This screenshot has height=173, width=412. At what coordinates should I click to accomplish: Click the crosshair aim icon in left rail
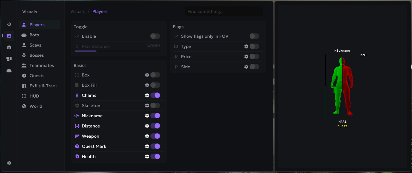(9, 24)
